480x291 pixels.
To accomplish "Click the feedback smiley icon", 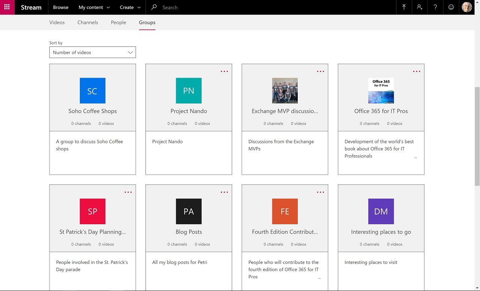I will click(x=451, y=7).
